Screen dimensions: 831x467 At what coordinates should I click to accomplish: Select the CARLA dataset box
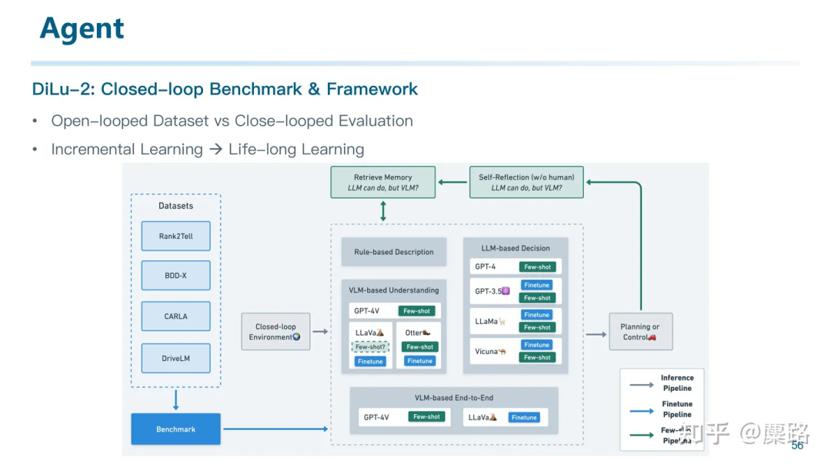[x=176, y=316]
